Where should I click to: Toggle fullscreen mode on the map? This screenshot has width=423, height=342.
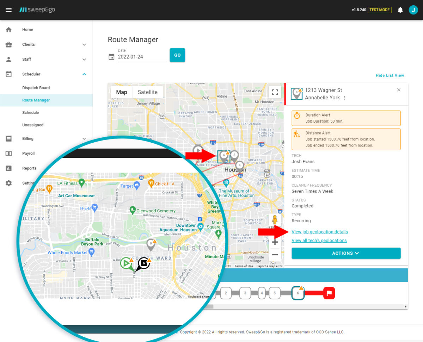(275, 92)
